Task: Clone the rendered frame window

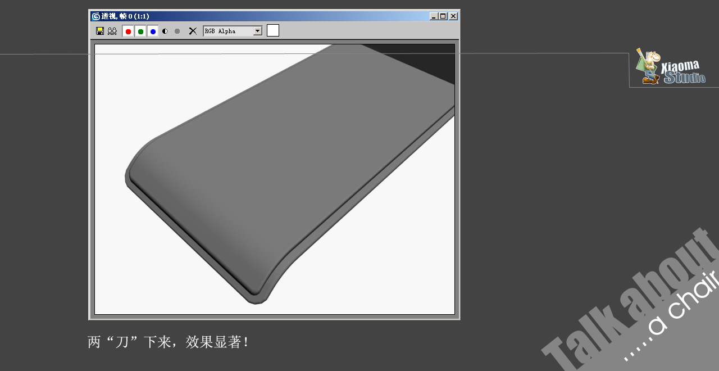Action: [x=112, y=31]
